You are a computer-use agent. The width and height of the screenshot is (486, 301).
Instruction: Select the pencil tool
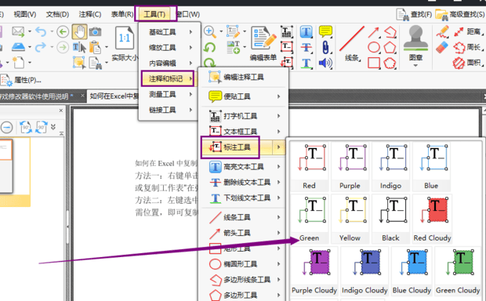coord(443,31)
